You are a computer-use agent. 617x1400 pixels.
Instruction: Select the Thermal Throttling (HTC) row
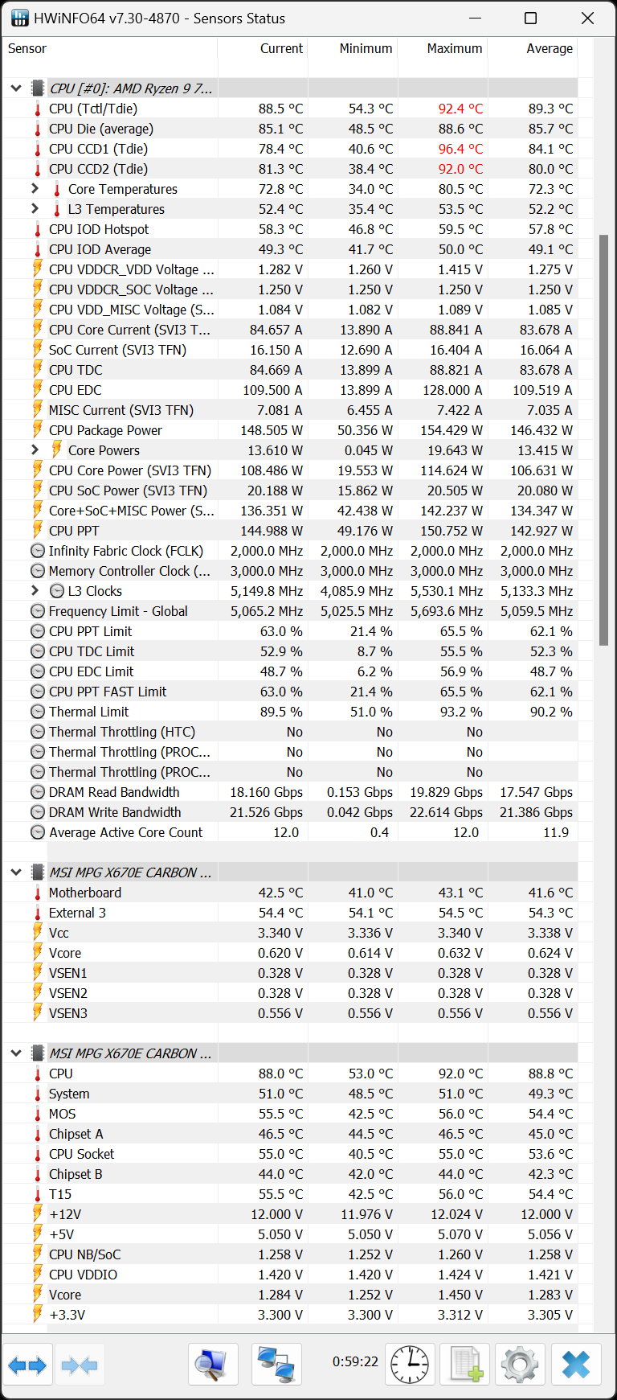coord(290,732)
